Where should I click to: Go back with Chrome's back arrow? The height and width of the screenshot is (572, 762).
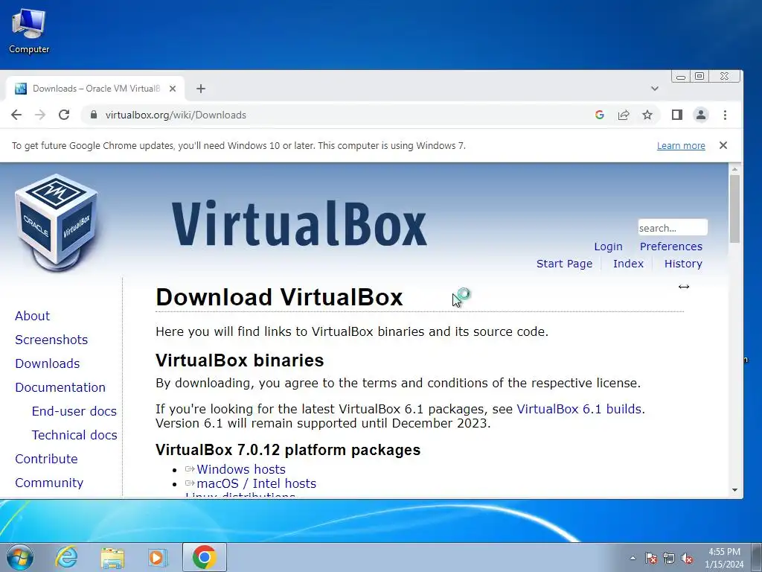tap(16, 115)
